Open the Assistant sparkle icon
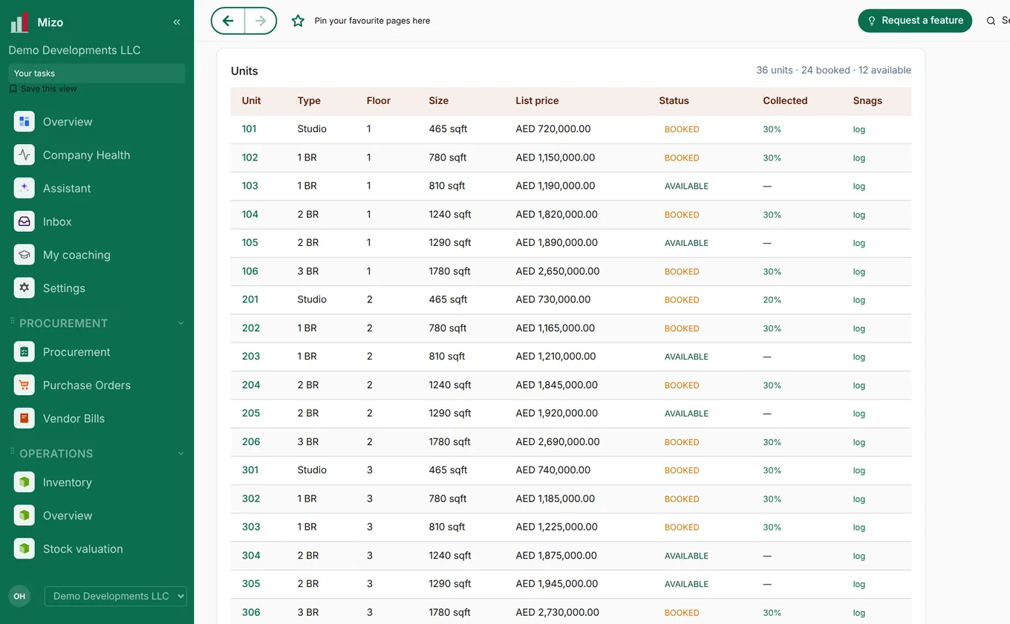 25,188
